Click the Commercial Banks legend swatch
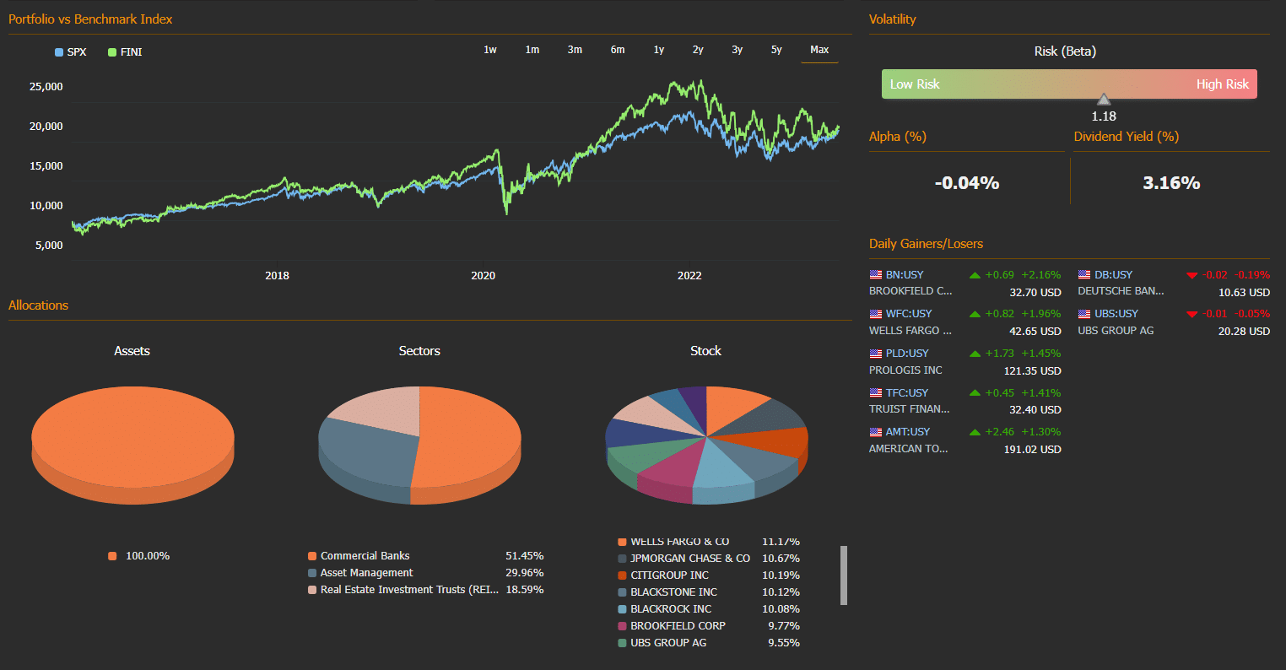Image resolution: width=1286 pixels, height=670 pixels. pos(312,556)
